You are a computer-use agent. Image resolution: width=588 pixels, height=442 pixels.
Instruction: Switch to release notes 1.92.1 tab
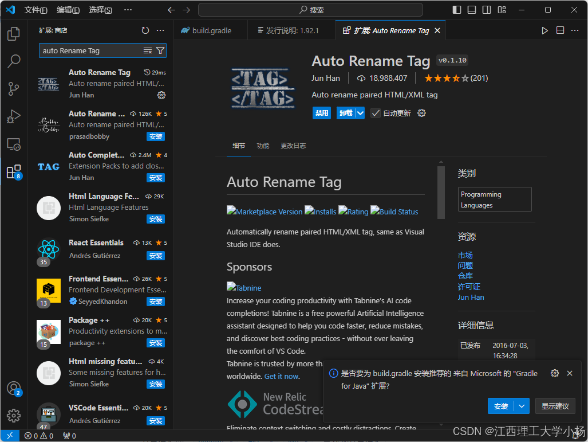tap(291, 30)
